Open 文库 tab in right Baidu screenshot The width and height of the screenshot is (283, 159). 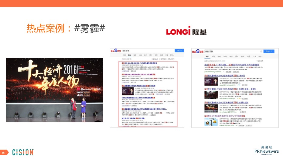pyautogui.click(x=254, y=57)
